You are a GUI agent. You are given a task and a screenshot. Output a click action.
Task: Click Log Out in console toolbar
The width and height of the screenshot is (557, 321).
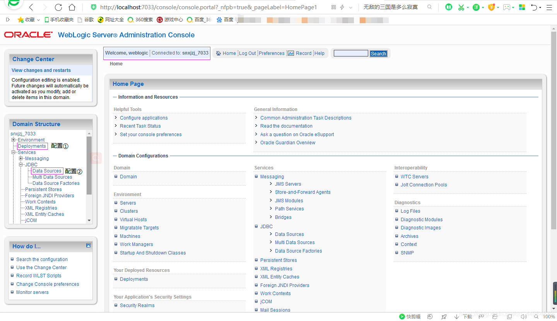247,53
